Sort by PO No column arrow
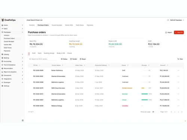The width and height of the screenshot is (187, 140). (x=40, y=65)
